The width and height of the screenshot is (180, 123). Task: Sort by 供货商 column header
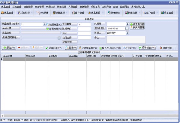coord(160,56)
